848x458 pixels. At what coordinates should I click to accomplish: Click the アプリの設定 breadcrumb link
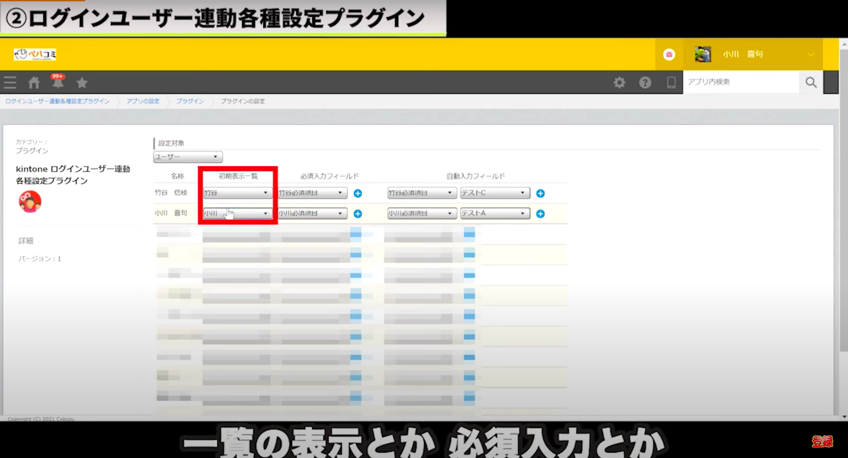tap(143, 101)
